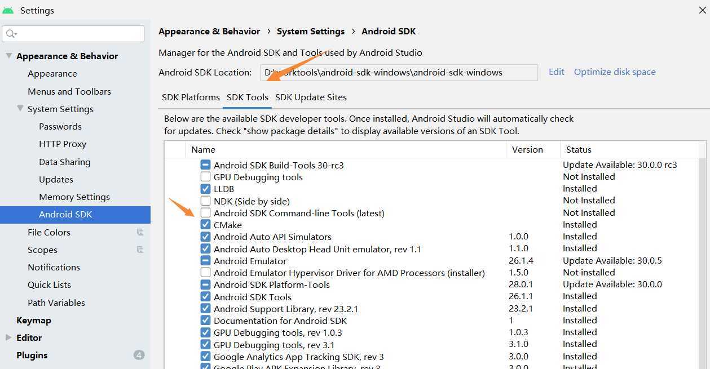
Task: Open the Notifications settings
Action: pos(54,267)
